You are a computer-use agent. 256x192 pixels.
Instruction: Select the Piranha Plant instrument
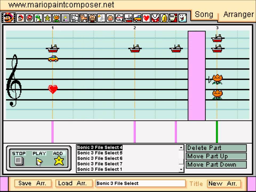pos(155,18)
